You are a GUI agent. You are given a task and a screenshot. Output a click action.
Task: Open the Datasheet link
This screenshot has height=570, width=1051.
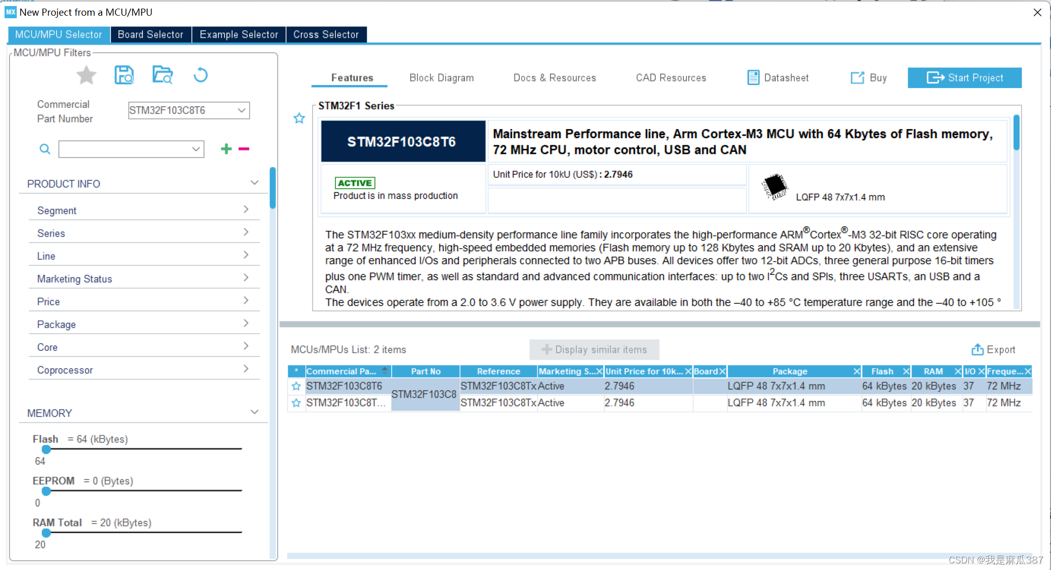[x=778, y=78]
